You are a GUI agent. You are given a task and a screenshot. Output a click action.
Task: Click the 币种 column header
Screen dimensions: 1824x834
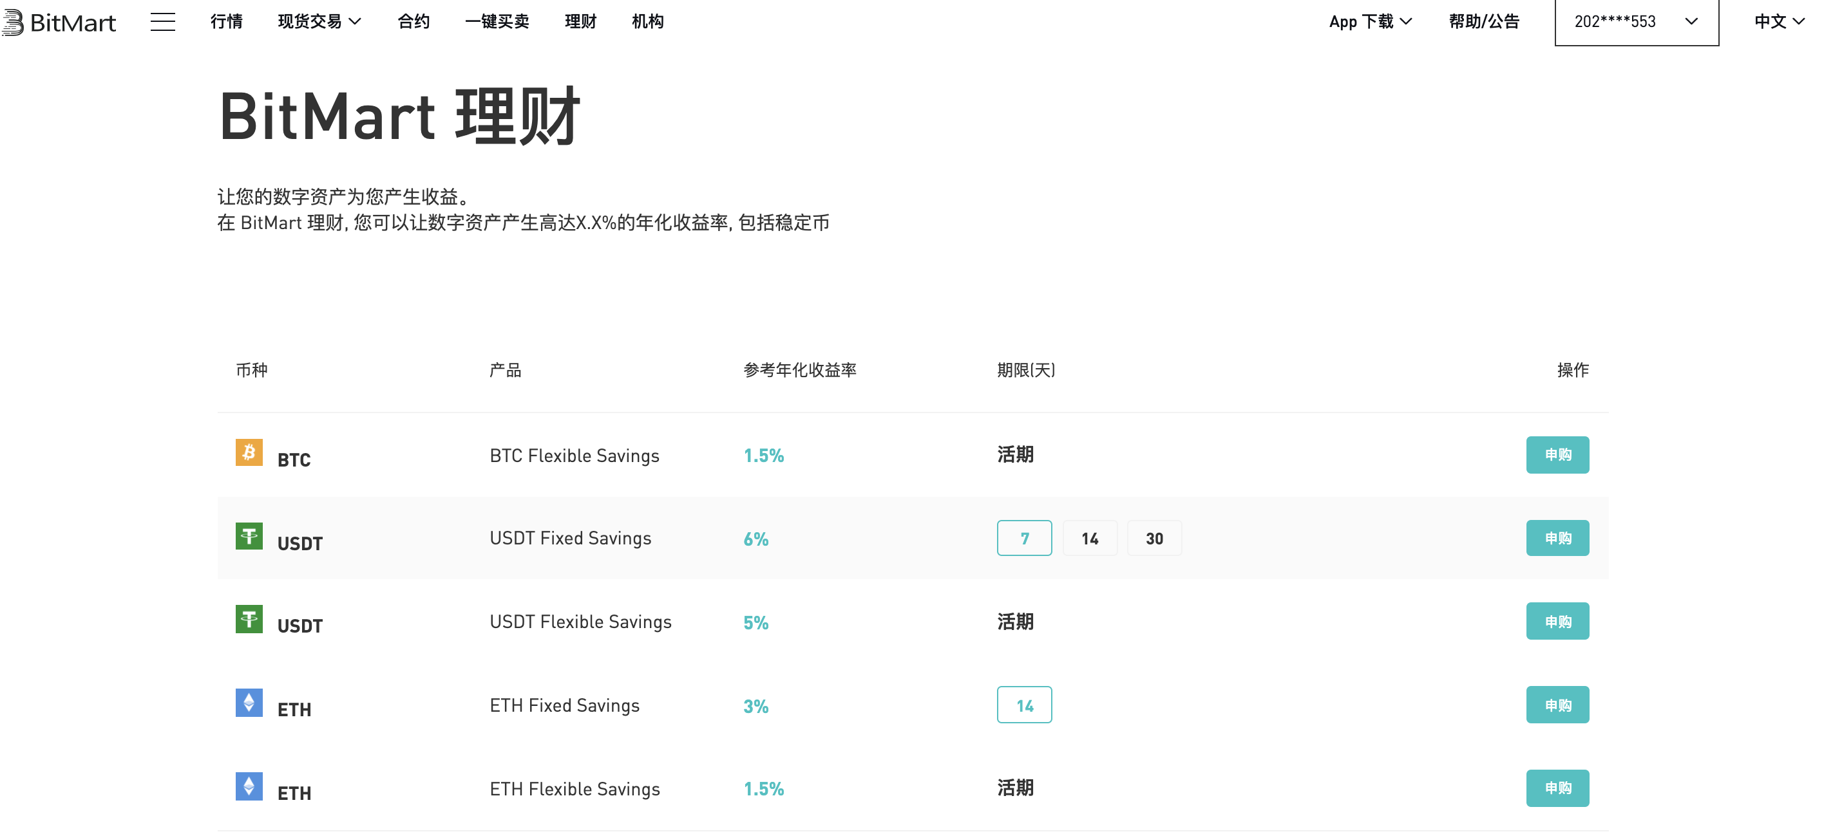click(x=251, y=370)
